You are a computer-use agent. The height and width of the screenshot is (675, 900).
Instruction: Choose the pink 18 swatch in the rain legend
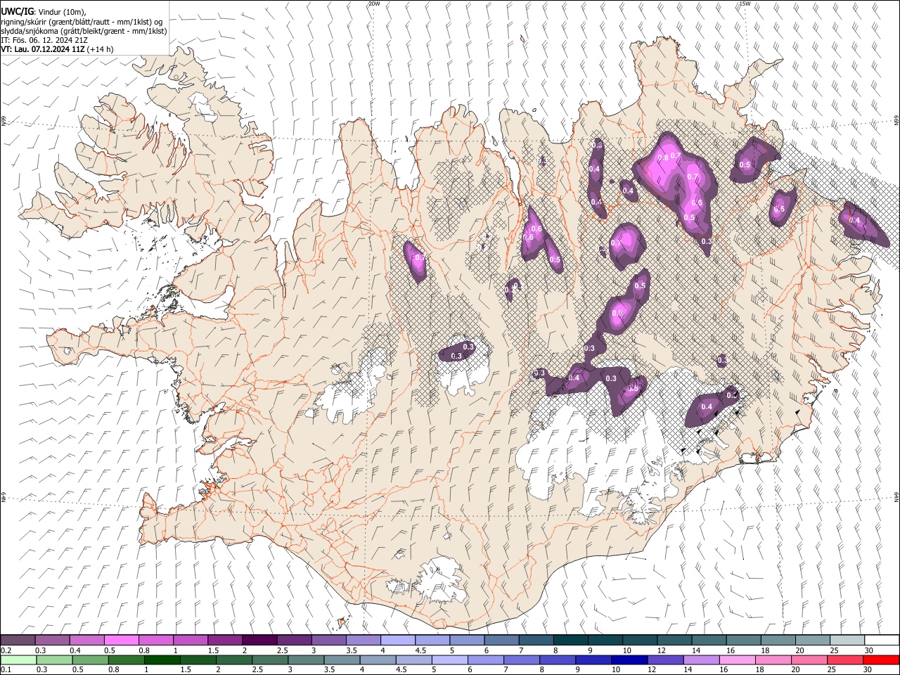(x=773, y=660)
